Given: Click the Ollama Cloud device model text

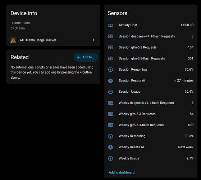Looking at the screenshot, I should coord(20,23).
